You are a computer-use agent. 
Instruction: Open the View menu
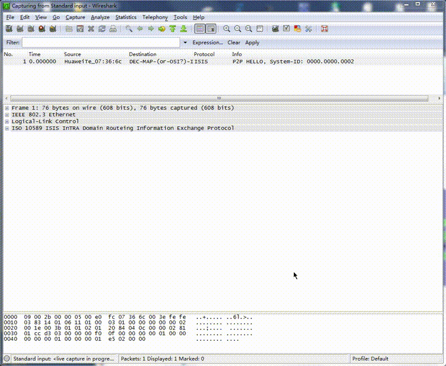click(41, 17)
